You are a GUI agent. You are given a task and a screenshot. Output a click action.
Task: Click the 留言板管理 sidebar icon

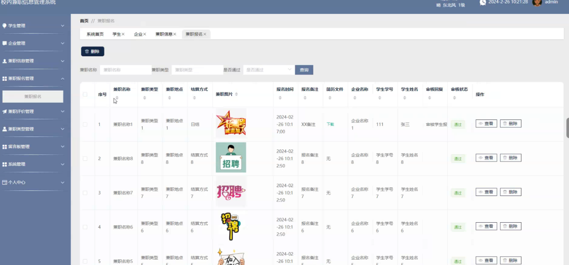(x=5, y=147)
